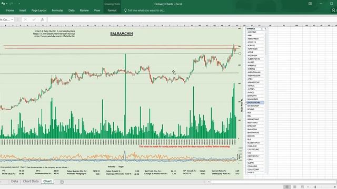Expand the Name Box dropdown arrow

click(12, 19)
